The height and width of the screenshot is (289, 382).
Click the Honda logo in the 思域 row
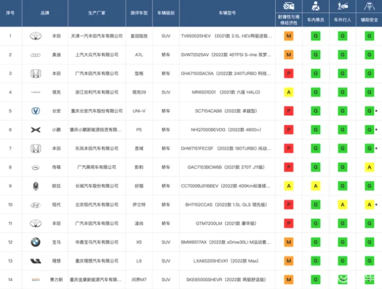[x=36, y=149]
